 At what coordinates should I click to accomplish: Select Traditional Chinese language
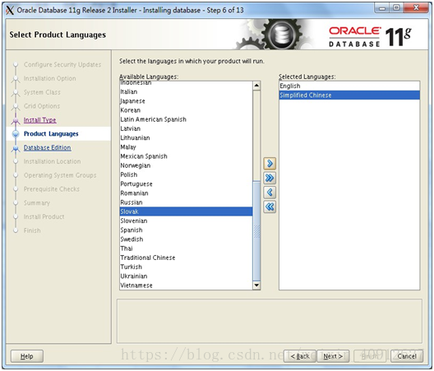pyautogui.click(x=186, y=257)
